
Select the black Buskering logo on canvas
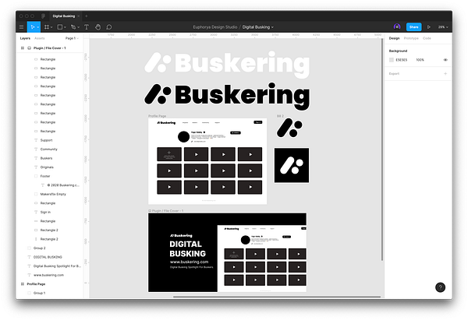(227, 95)
